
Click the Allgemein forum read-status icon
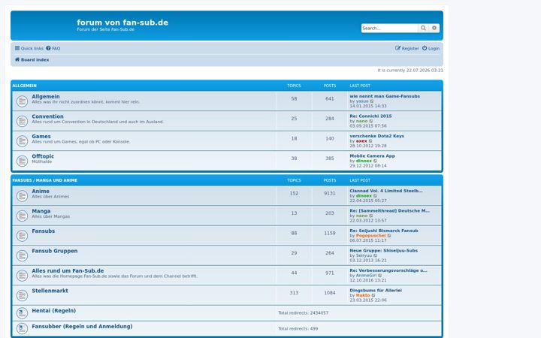[22, 101]
